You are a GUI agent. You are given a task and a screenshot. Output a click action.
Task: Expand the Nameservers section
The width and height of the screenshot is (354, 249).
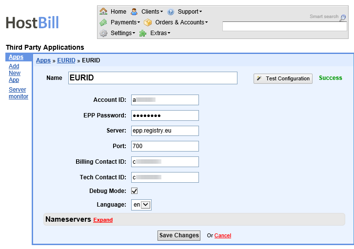pos(103,220)
